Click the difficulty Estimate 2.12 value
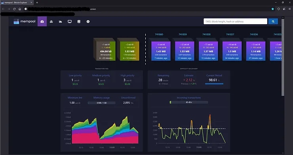Screen dimensions: 293x155 point(189,80)
